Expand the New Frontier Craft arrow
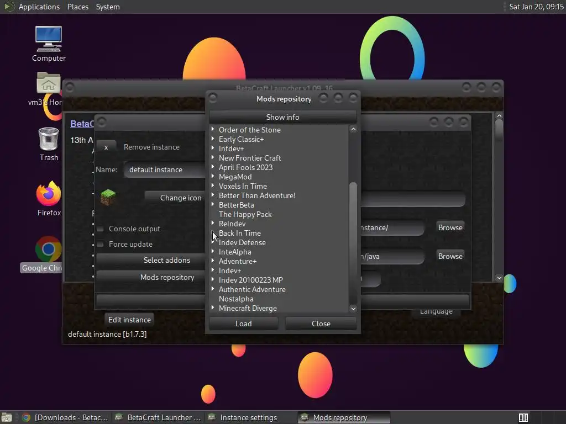Screen dimensions: 566x424 point(213,157)
